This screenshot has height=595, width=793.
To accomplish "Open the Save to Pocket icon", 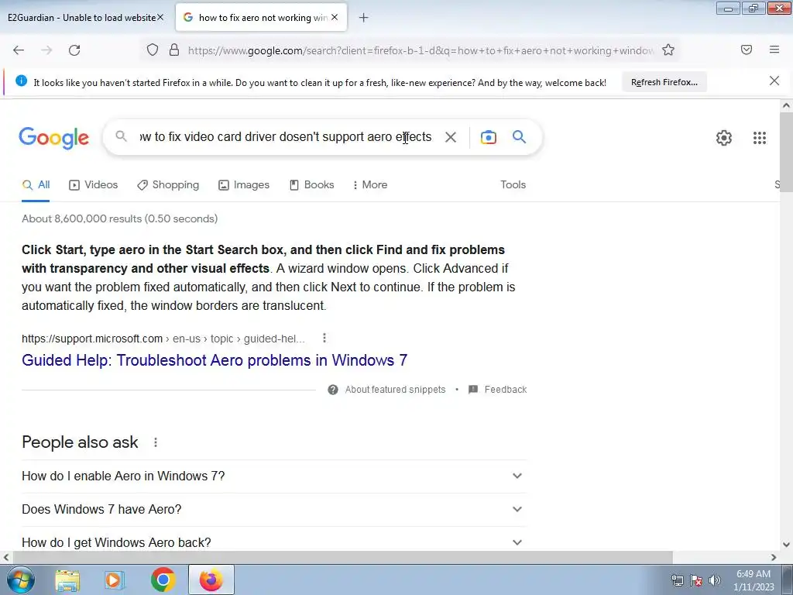I will click(x=746, y=50).
